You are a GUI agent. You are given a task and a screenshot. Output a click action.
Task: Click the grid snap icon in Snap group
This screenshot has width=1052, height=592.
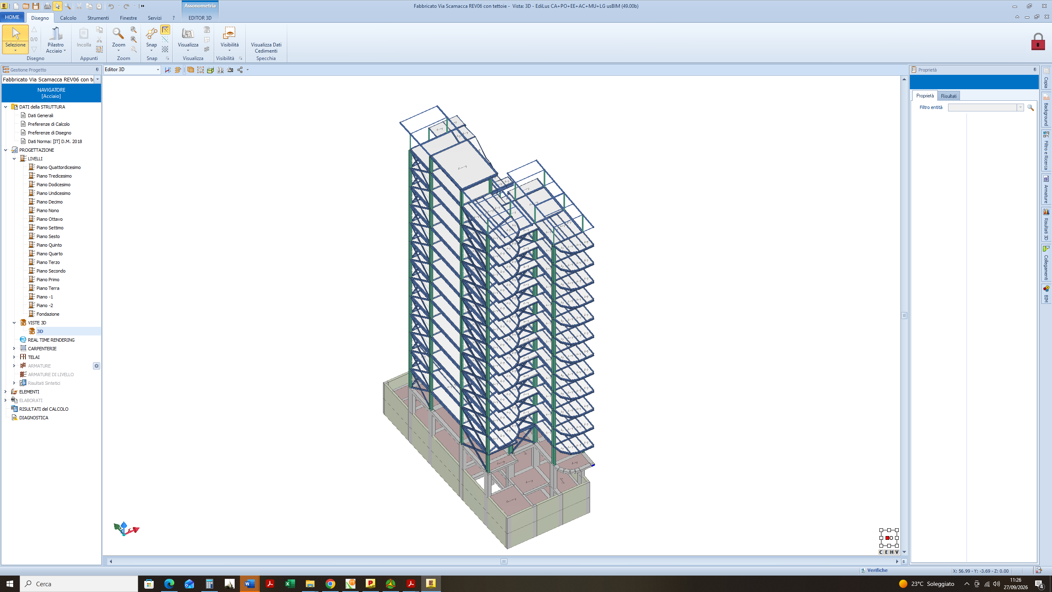165,49
